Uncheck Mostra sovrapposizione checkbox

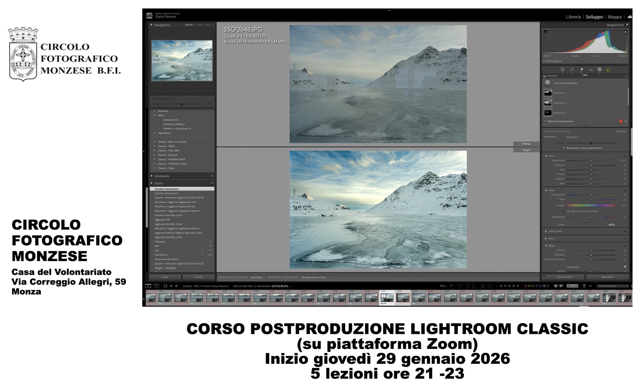tap(546, 121)
